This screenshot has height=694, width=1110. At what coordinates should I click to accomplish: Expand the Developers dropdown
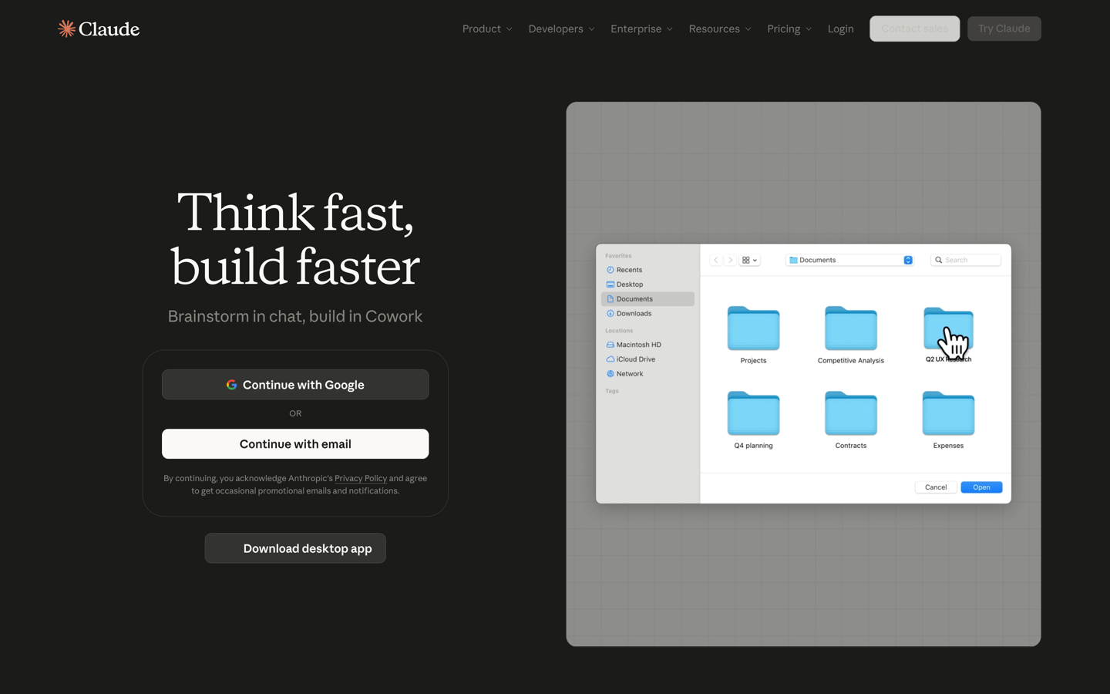pyautogui.click(x=561, y=29)
